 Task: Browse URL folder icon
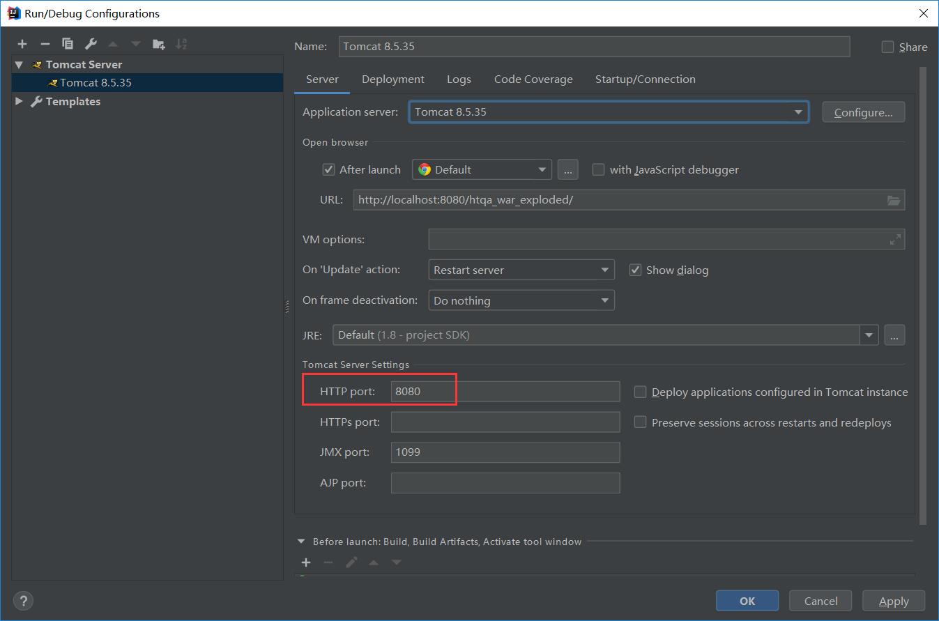(x=894, y=200)
